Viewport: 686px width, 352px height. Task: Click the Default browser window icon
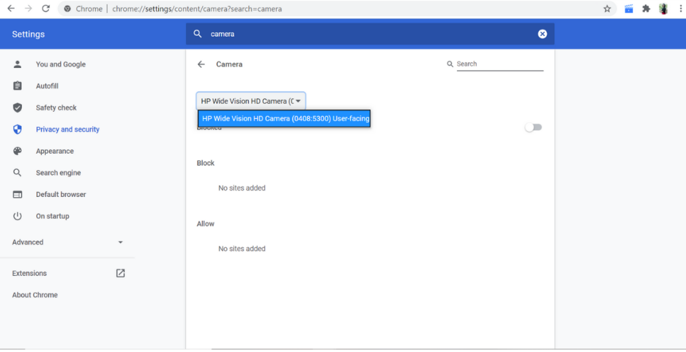pyautogui.click(x=17, y=194)
